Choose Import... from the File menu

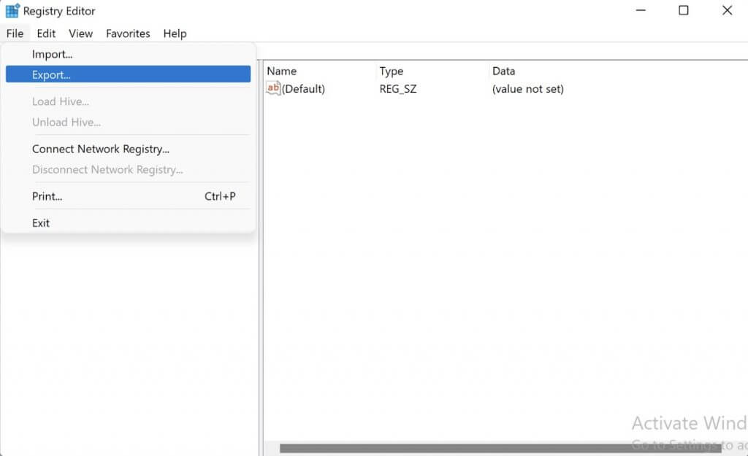click(x=128, y=54)
